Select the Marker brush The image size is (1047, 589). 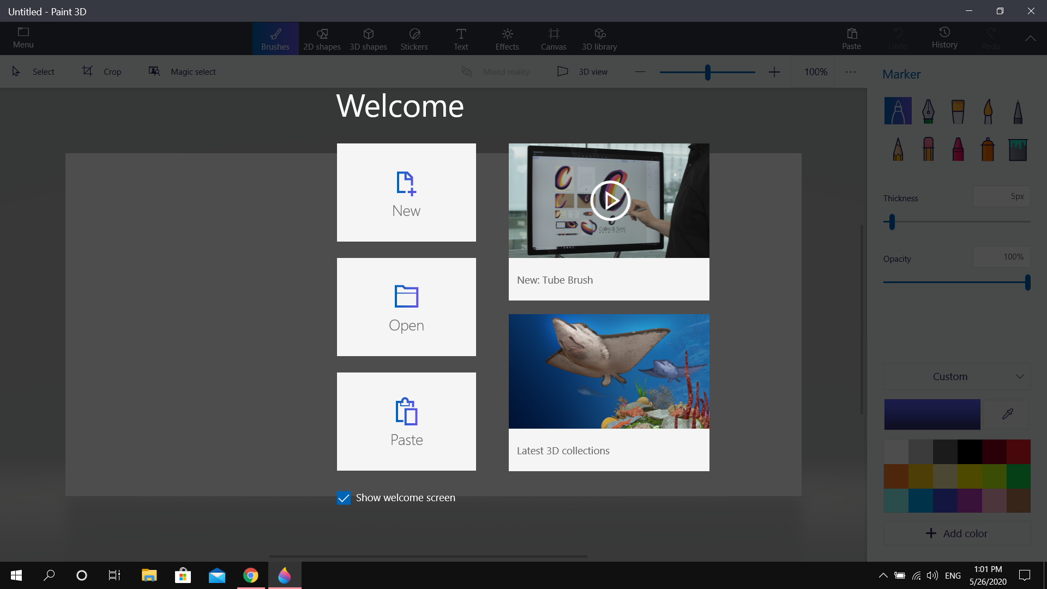point(898,111)
